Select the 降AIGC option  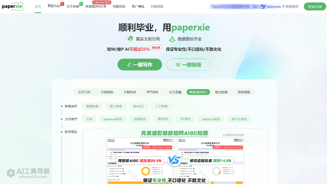click(139, 106)
